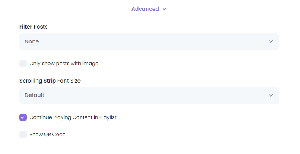The image size is (300, 154).
Task: Click the empty gray box beside Show QR Code
Action: [23, 135]
